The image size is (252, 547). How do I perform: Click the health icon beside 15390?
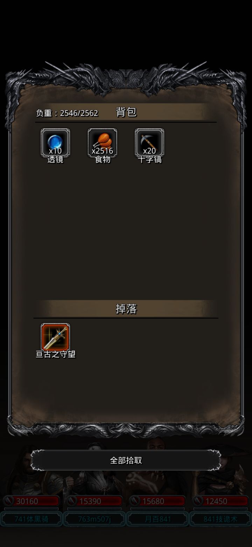tap(72, 501)
